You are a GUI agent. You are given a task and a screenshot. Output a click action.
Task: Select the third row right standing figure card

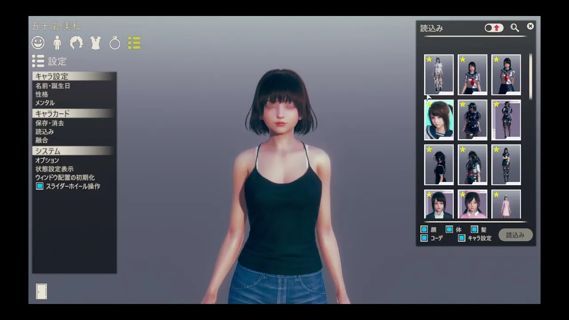(x=506, y=165)
